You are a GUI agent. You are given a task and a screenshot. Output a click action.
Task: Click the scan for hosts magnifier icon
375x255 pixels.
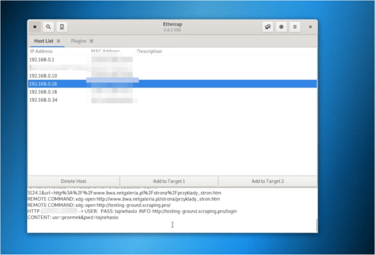click(48, 27)
